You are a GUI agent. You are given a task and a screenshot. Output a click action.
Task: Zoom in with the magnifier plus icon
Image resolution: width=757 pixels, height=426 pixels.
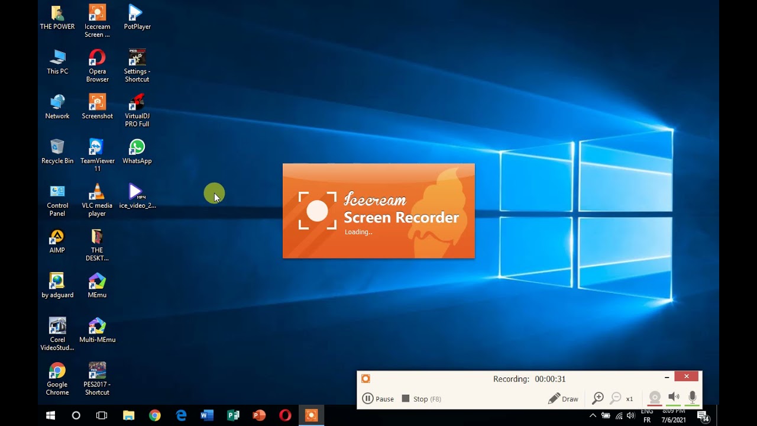598,398
